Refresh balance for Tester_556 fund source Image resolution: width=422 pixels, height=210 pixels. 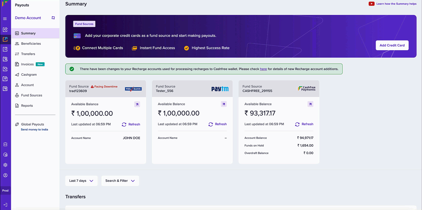click(217, 124)
